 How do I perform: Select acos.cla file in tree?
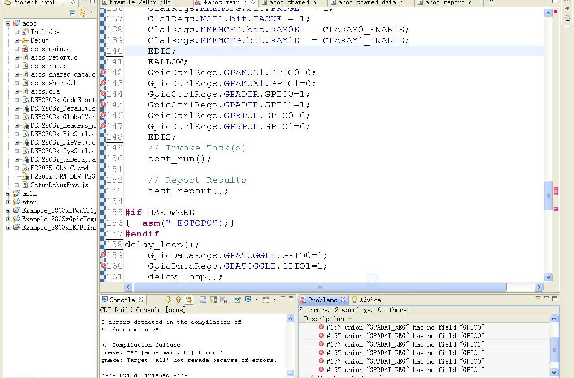click(45, 91)
